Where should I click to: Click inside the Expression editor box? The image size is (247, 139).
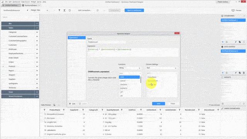pos(133,53)
